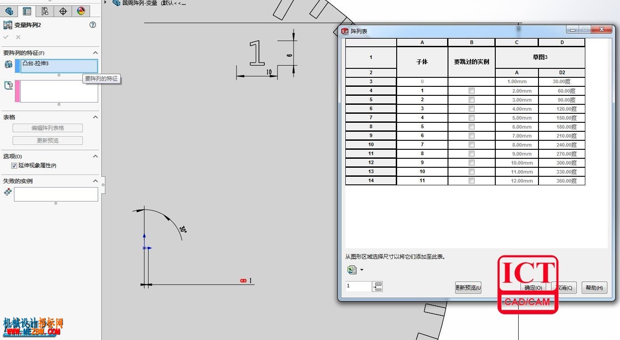Click the 确定(O) button
The width and height of the screenshot is (620, 340).
pos(534,288)
